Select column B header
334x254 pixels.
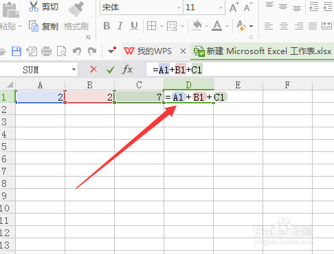(89, 85)
